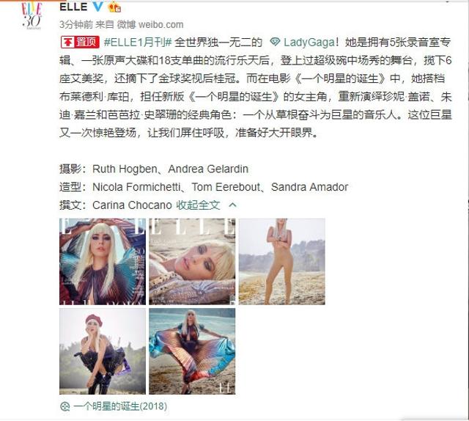Open the 微博 weibo.com source link
The width and height of the screenshot is (469, 421).
click(x=150, y=24)
